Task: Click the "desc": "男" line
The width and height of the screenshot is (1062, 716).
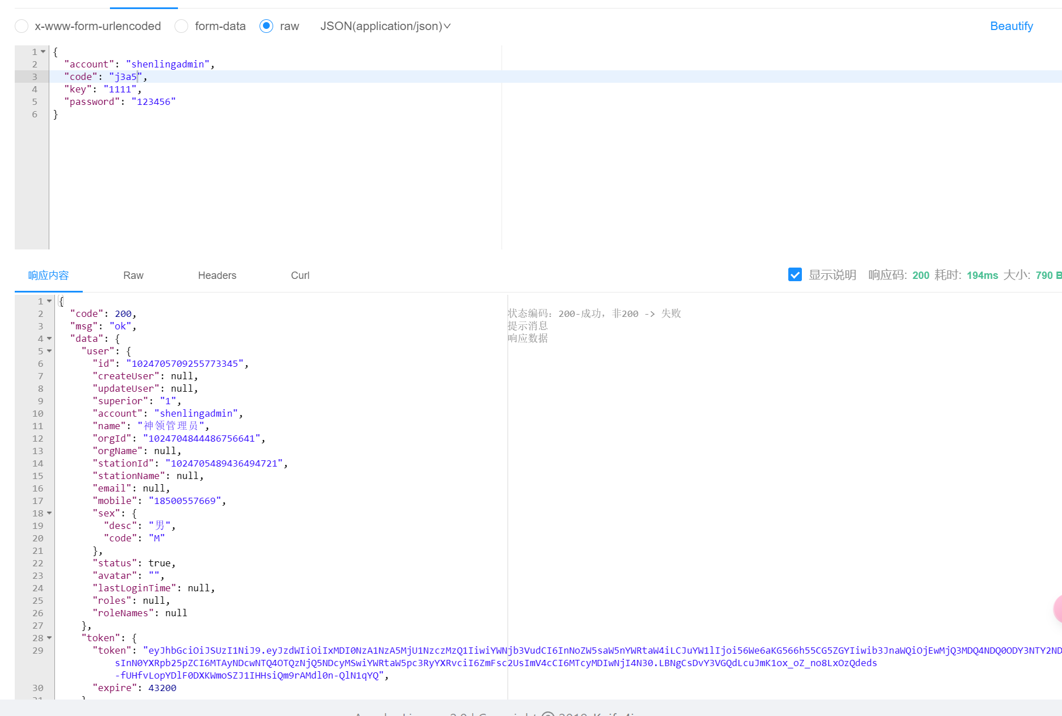Action: (x=139, y=526)
